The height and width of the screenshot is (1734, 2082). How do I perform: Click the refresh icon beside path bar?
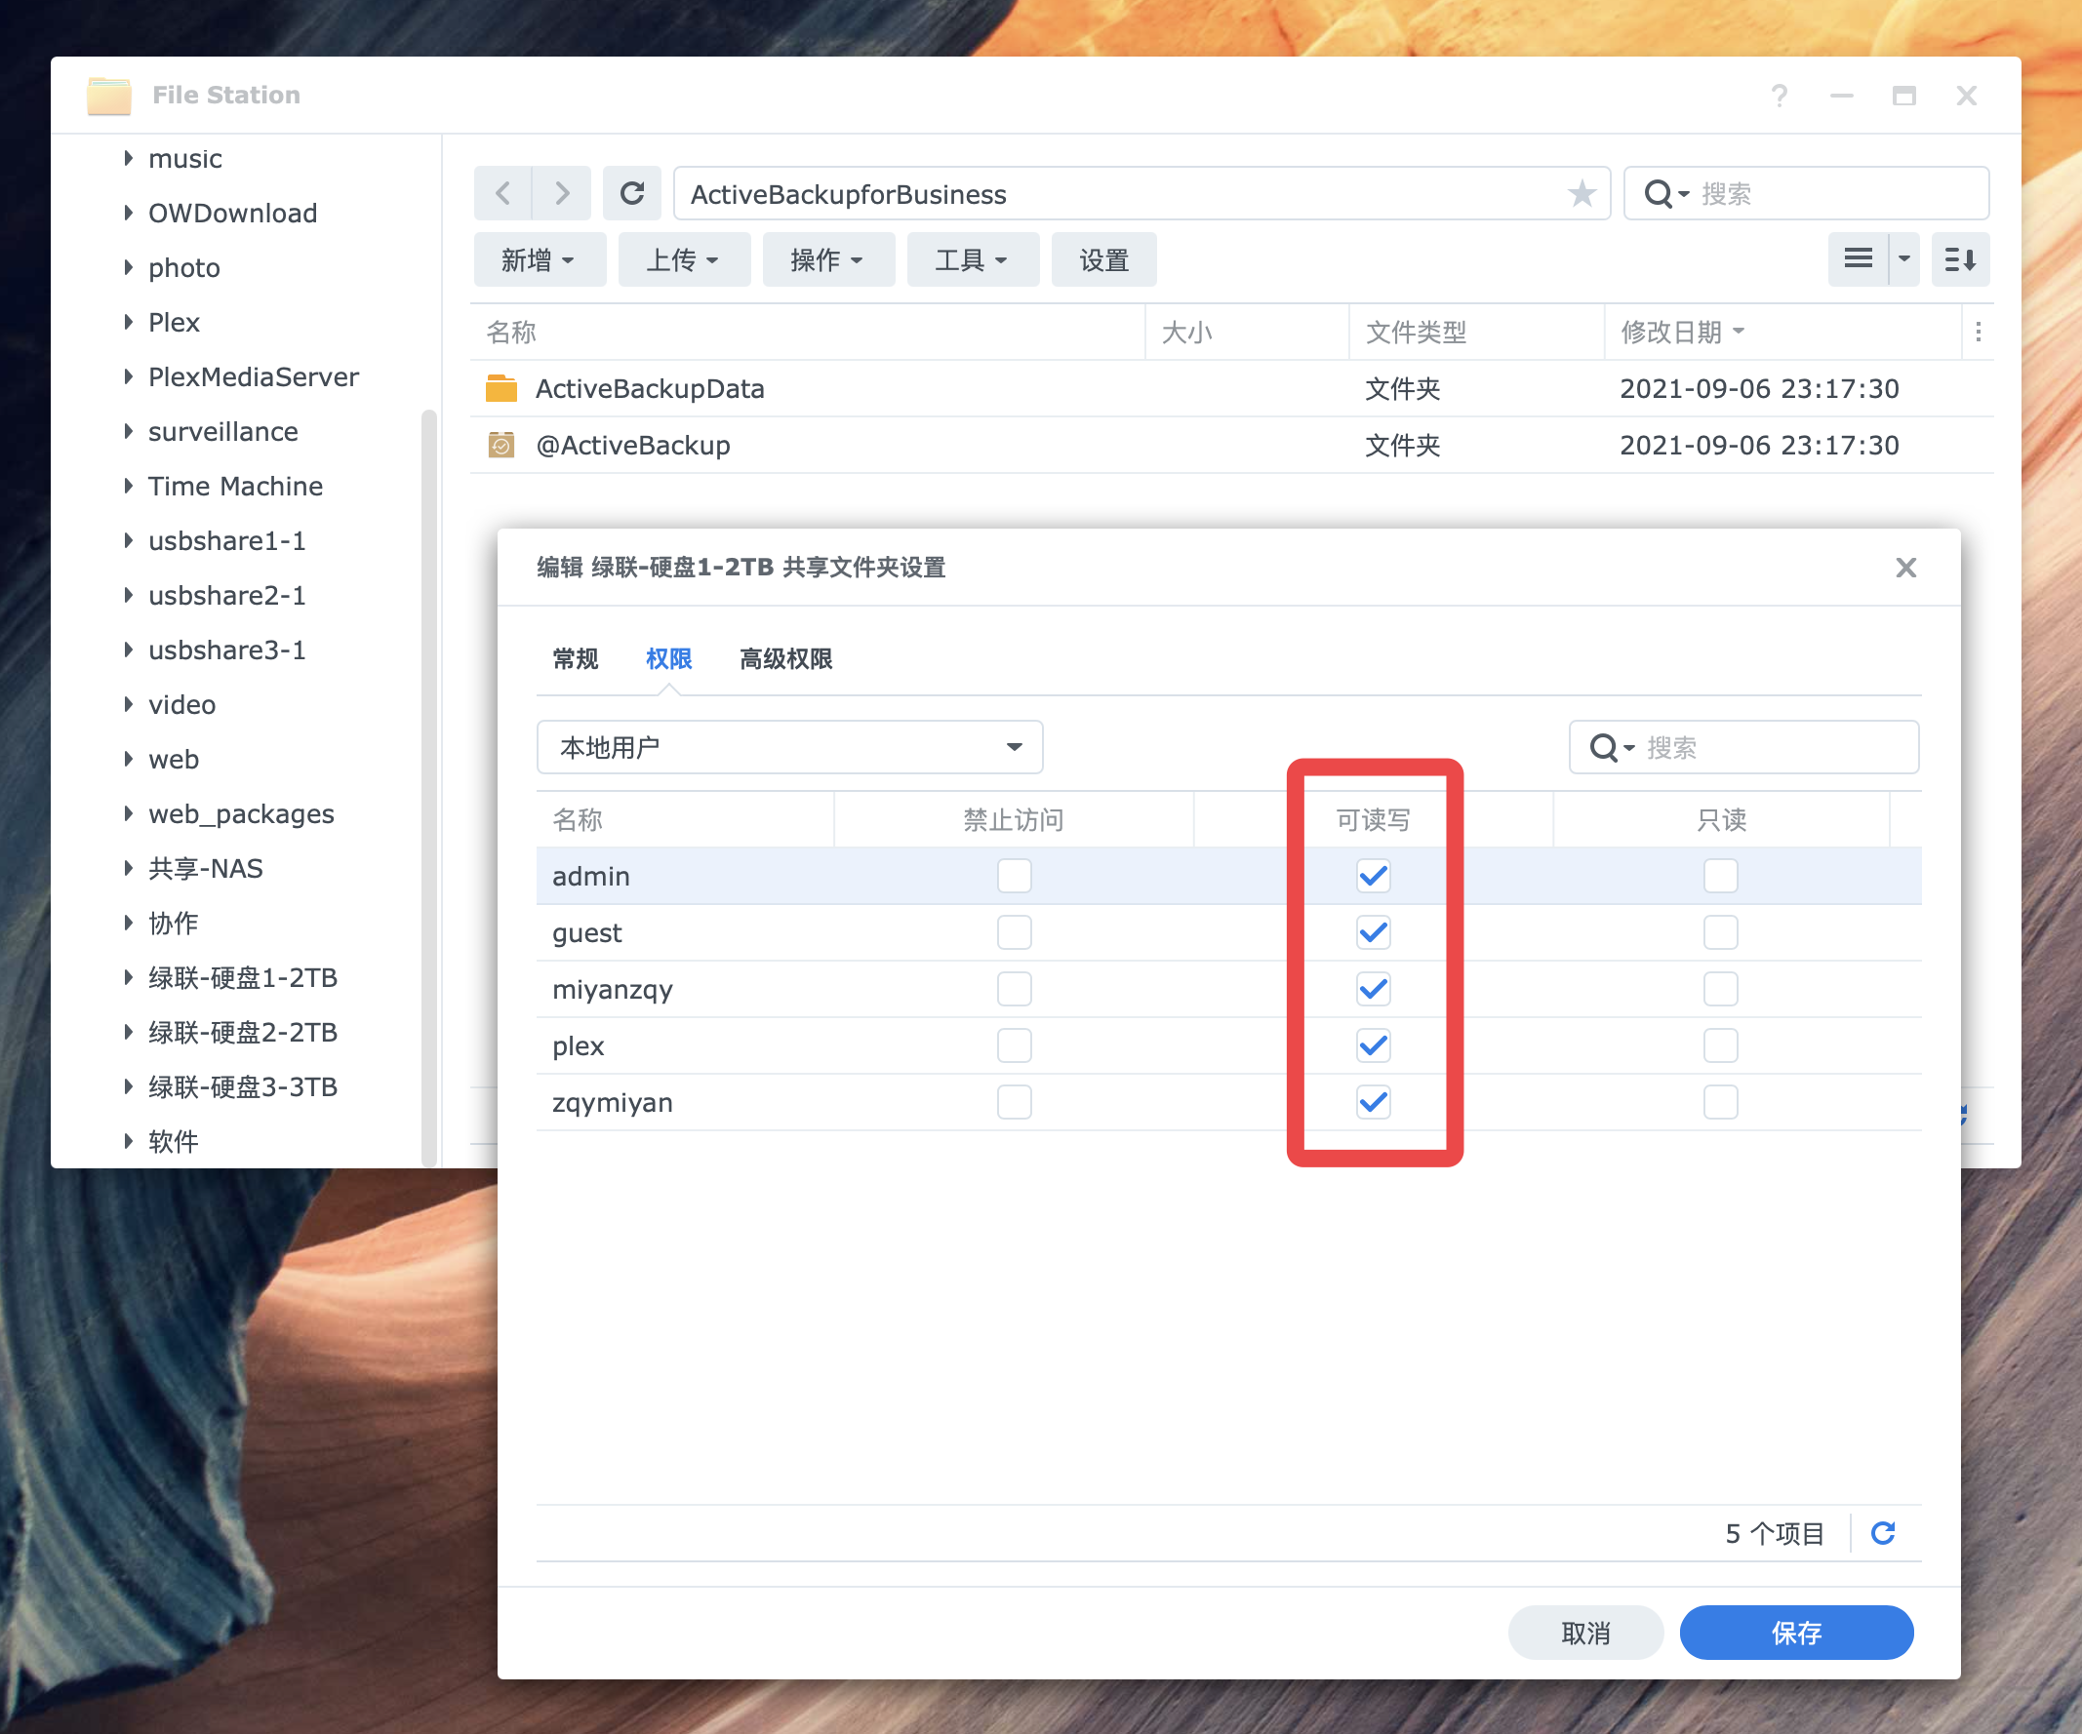click(x=631, y=193)
